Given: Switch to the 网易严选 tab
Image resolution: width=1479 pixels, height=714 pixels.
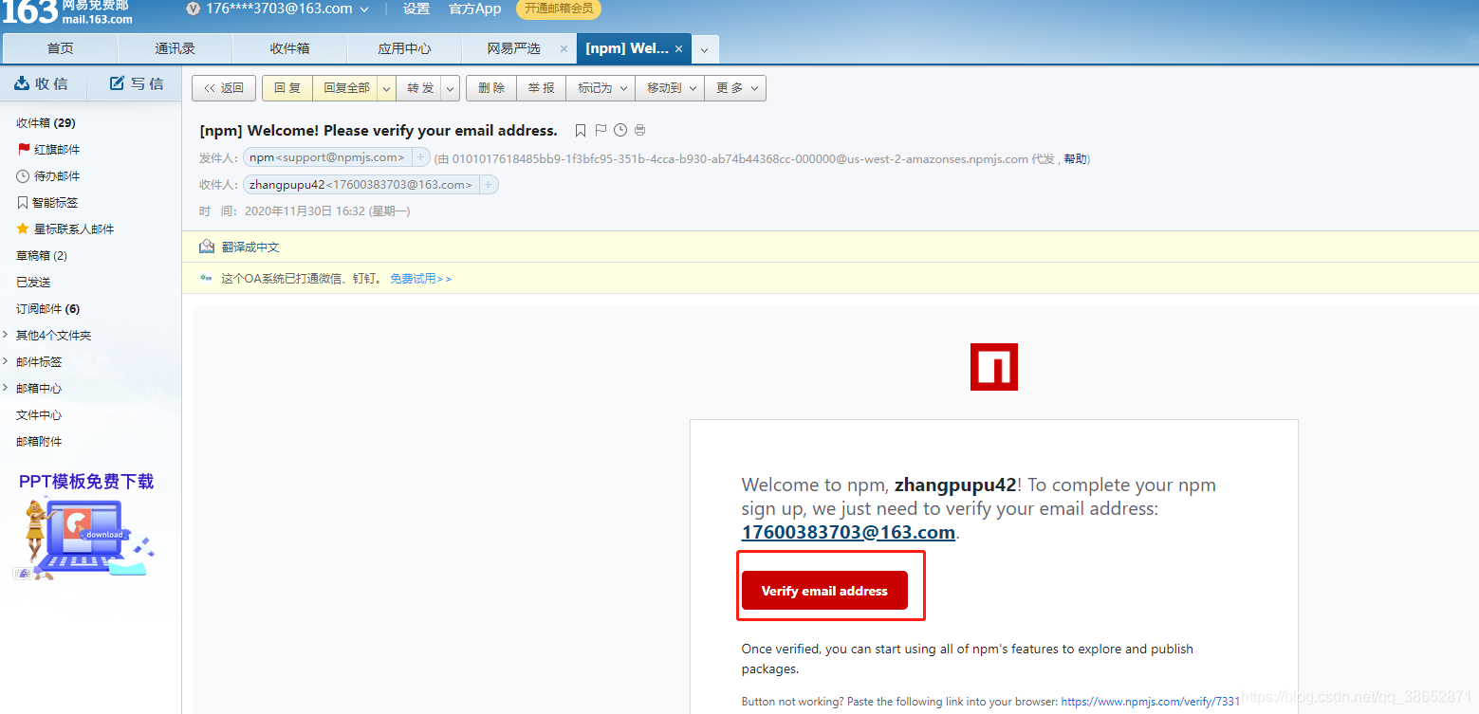Looking at the screenshot, I should pyautogui.click(x=513, y=48).
